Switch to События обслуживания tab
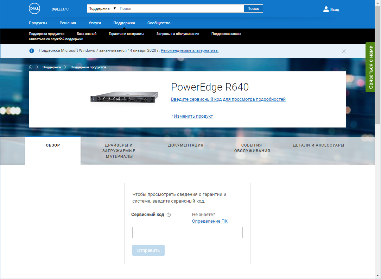The image size is (381, 279). [x=252, y=148]
